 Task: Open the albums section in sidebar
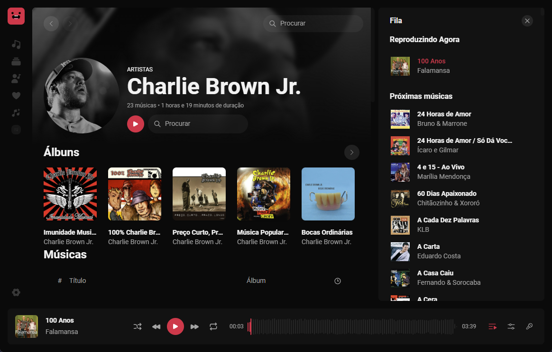[16, 62]
